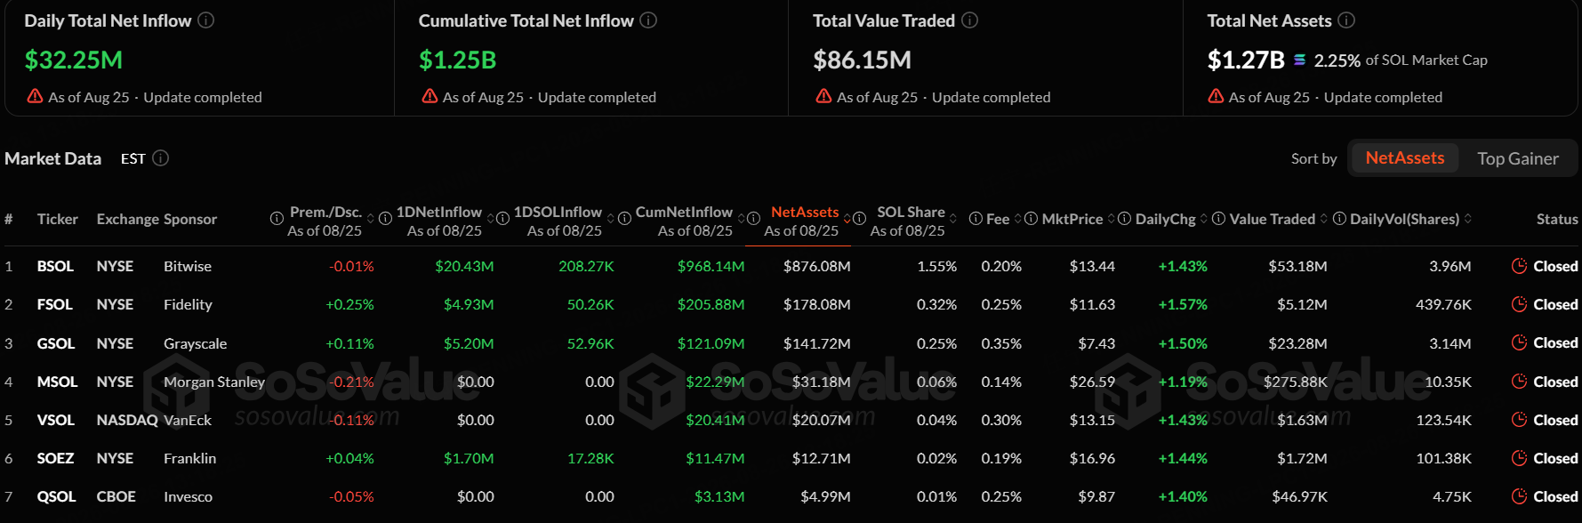
Task: Click NetAssets column header
Action: click(x=805, y=212)
